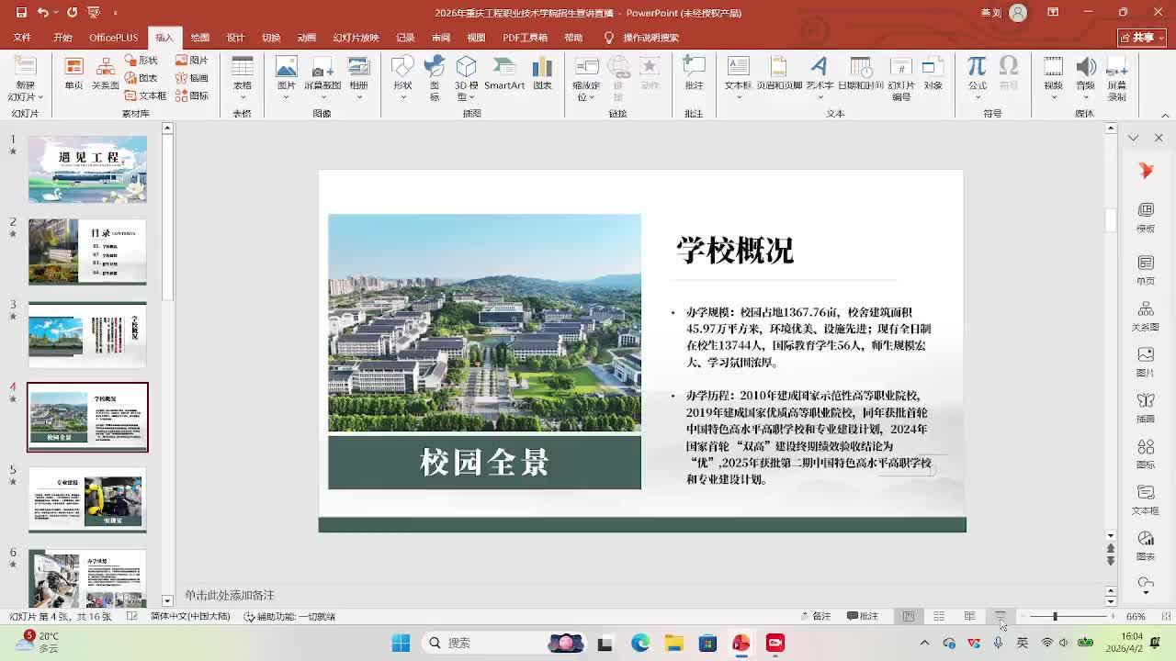Viewport: 1176px width, 661px height.
Task: Open the 共享 (share) dropdown button
Action: pyautogui.click(x=1142, y=38)
